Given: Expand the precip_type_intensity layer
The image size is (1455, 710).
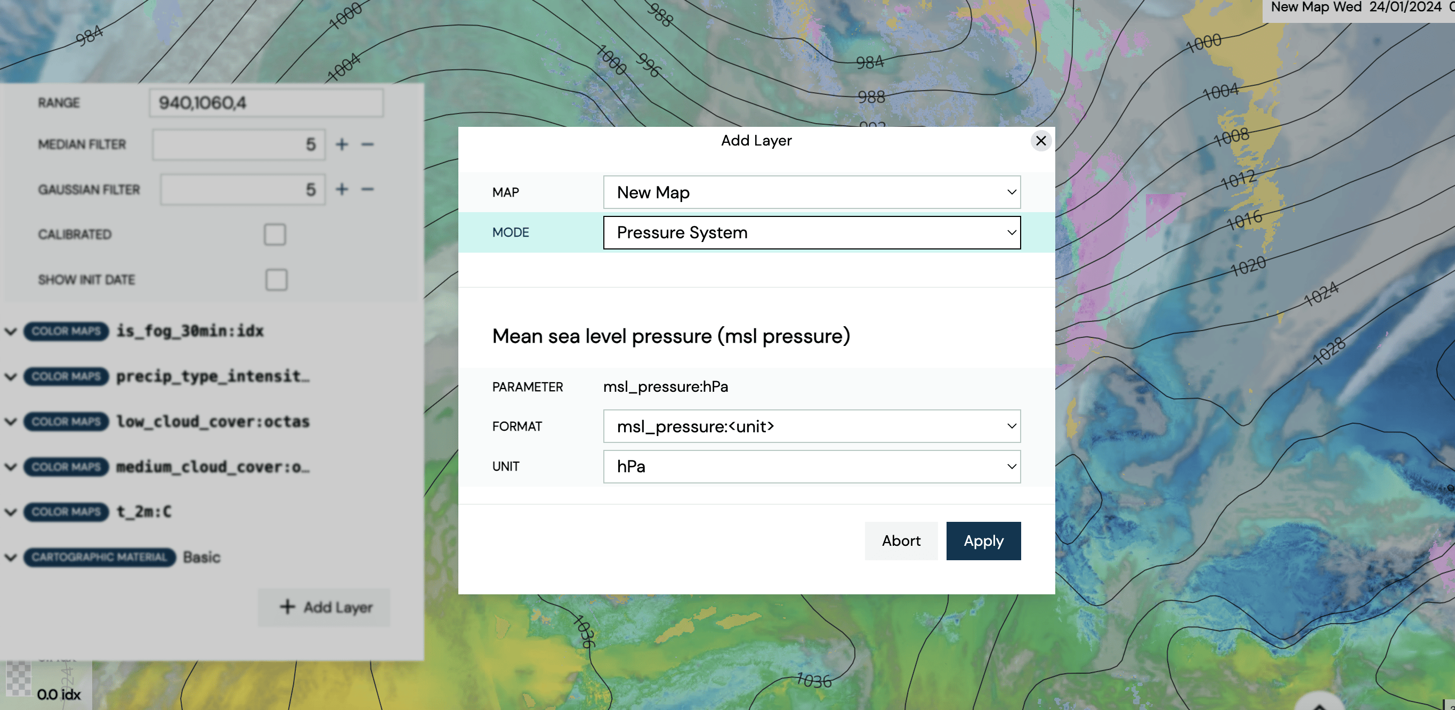Looking at the screenshot, I should click(11, 376).
